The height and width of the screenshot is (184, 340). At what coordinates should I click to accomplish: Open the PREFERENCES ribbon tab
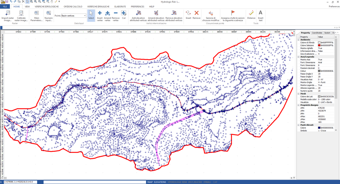(x=137, y=6)
